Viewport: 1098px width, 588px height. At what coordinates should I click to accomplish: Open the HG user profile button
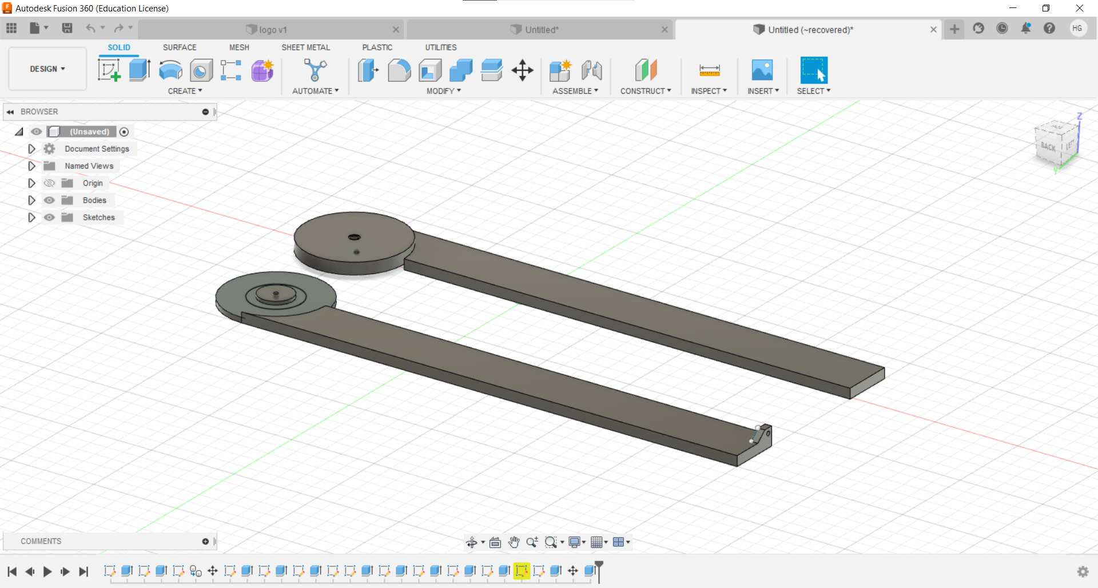[1077, 28]
